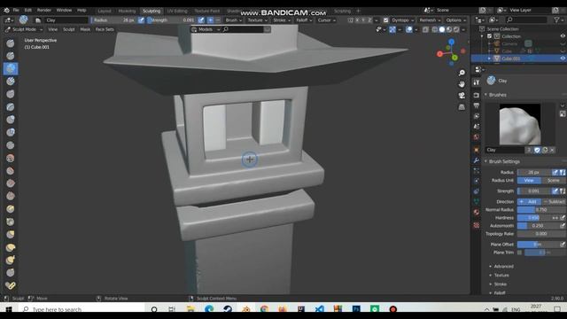This screenshot has width=567, height=319.
Task: Switch viewport to Wireframe shading
Action: coord(435,29)
